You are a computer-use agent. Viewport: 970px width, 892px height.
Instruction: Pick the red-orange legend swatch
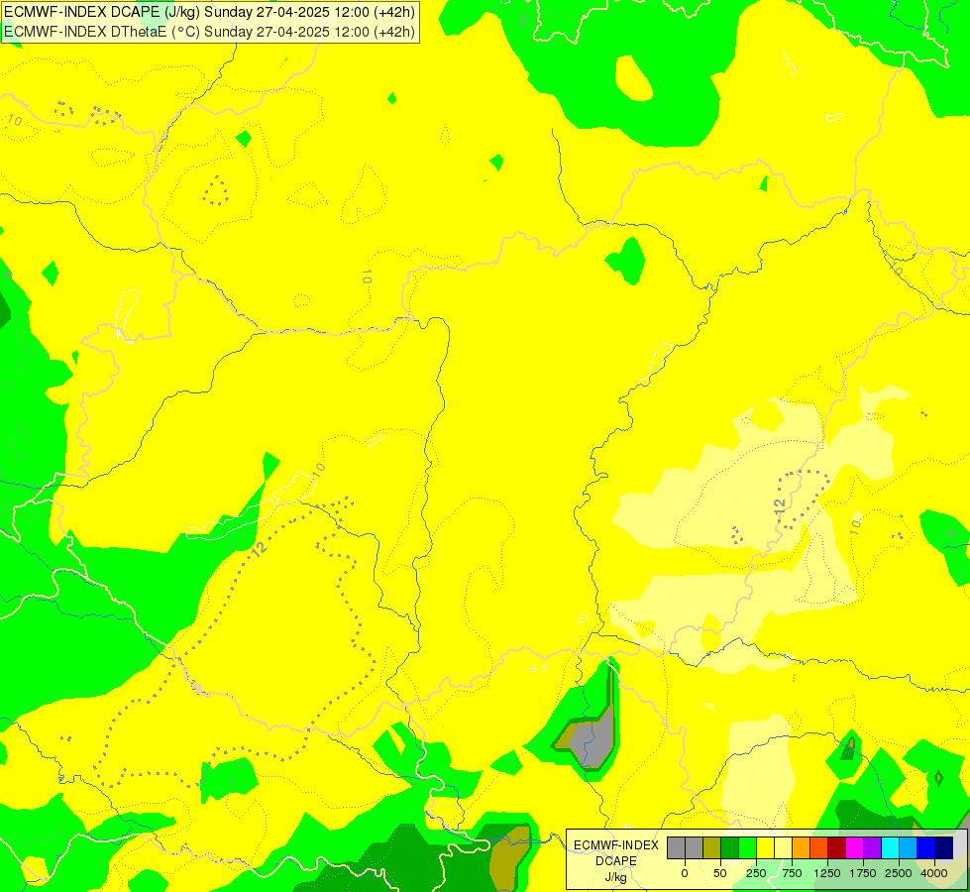click(x=819, y=848)
